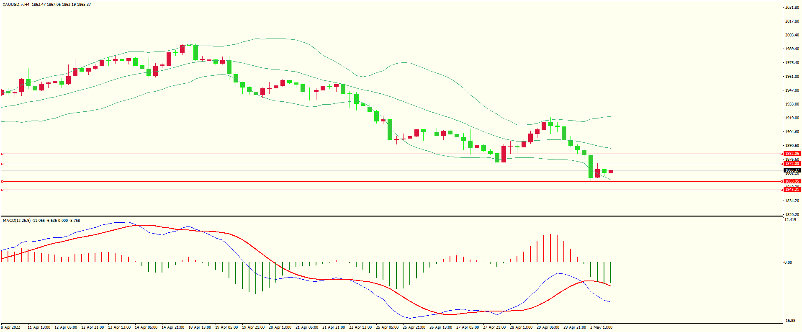Select the 1845.21 horizontal line price tag

792,190
